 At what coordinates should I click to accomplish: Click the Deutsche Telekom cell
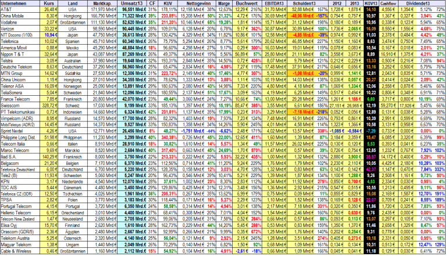coord(20,67)
